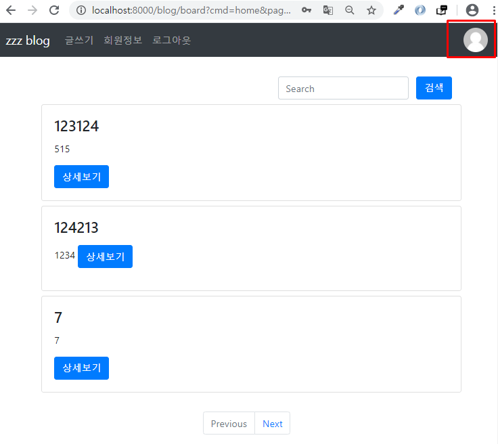Click the browser forward arrow
Viewport: 498px width, 444px height.
(x=32, y=10)
